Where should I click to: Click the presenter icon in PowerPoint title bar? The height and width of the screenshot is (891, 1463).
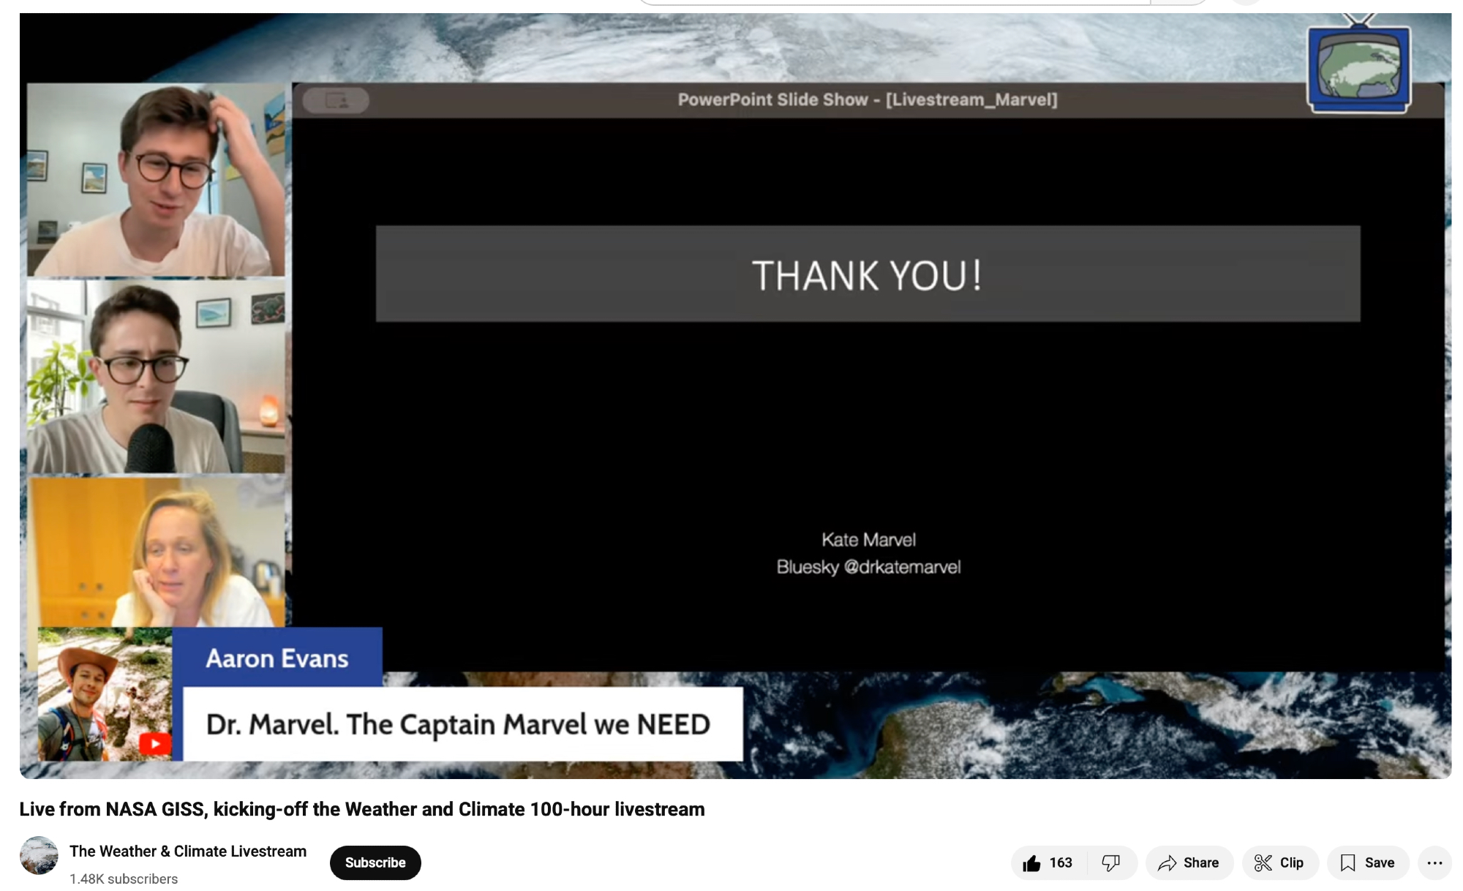tap(336, 100)
